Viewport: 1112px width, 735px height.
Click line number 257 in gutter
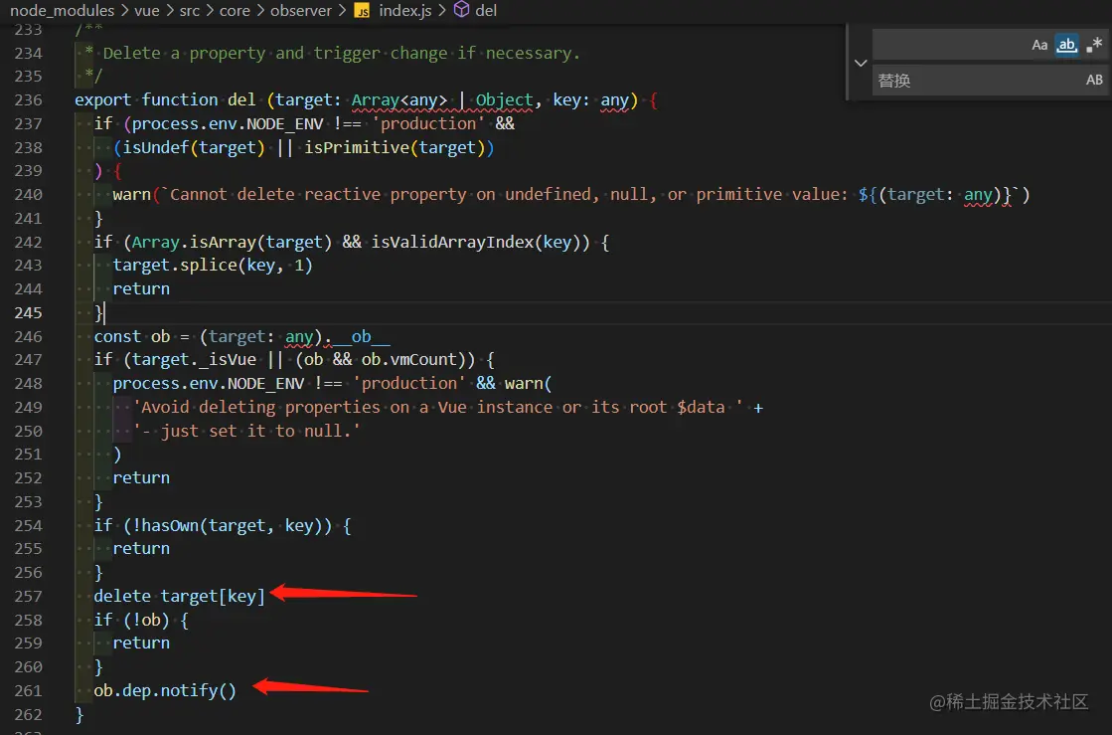(x=29, y=597)
